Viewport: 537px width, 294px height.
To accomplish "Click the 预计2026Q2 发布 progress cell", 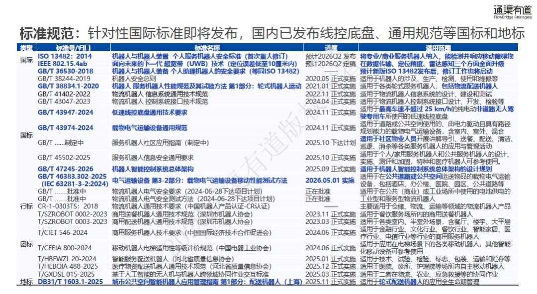I will click(x=331, y=56).
